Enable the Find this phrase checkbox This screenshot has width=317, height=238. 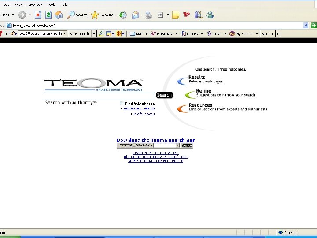tap(122, 103)
